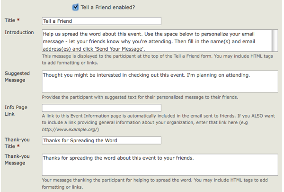284x192 pixels.
Task: Click the red asterisk beside Title
Action: (x=19, y=21)
